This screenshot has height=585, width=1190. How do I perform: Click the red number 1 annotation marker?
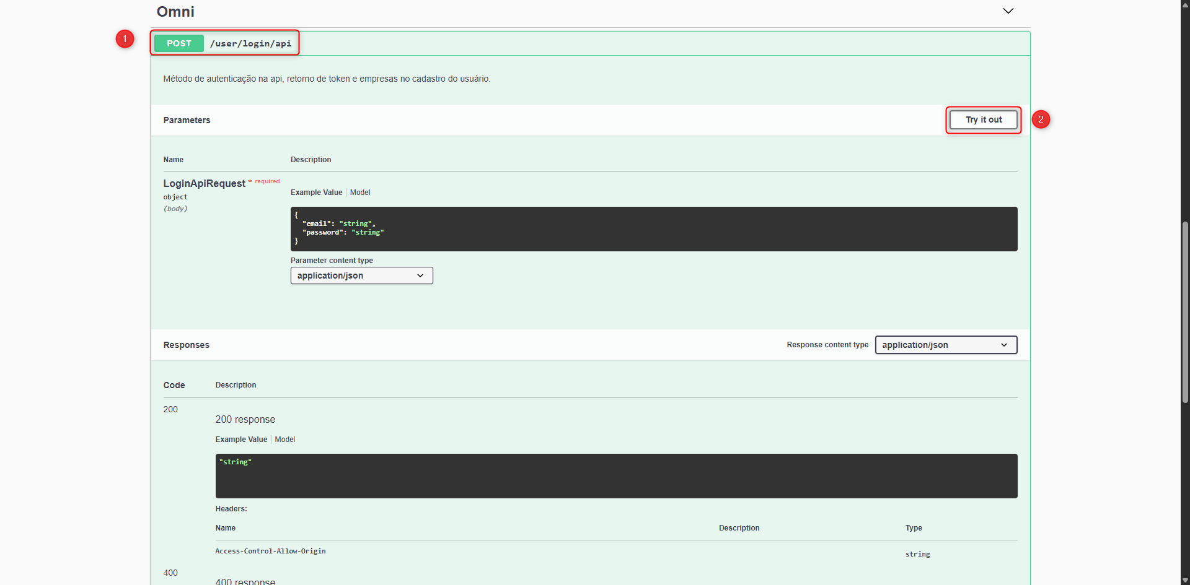(x=125, y=39)
